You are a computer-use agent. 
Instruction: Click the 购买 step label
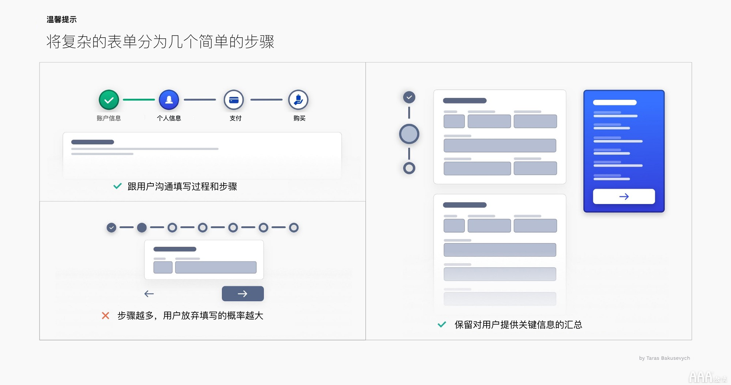(299, 118)
